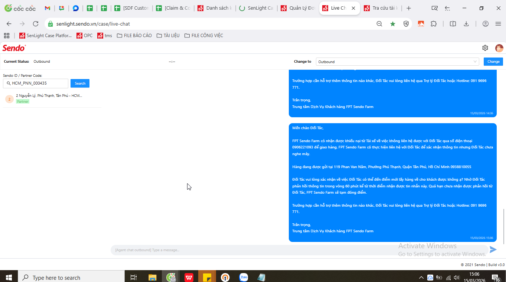This screenshot has width=506, height=282.
Task: Open Sticky Notes from taskbar
Action: coord(207,277)
